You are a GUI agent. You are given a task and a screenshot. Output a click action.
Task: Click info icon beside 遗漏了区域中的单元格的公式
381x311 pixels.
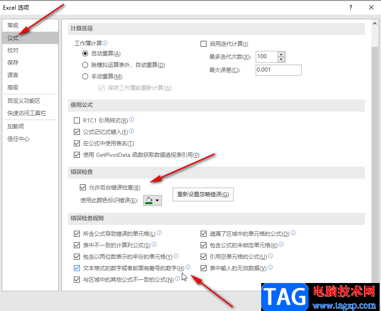(293, 233)
